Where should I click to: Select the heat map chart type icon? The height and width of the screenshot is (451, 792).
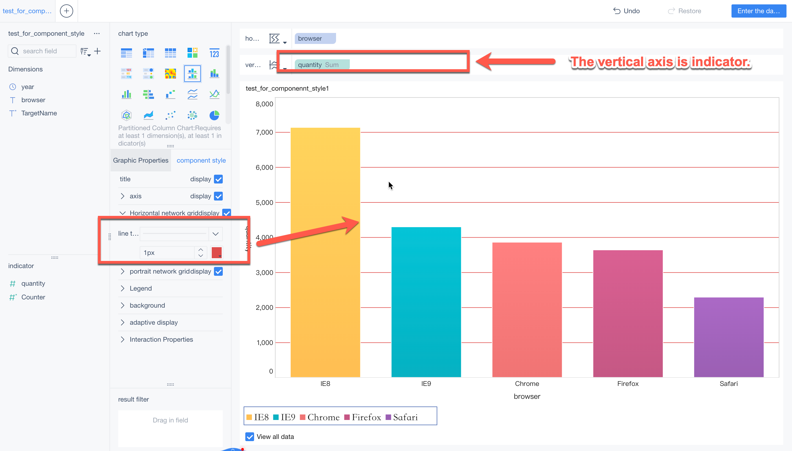coord(170,74)
